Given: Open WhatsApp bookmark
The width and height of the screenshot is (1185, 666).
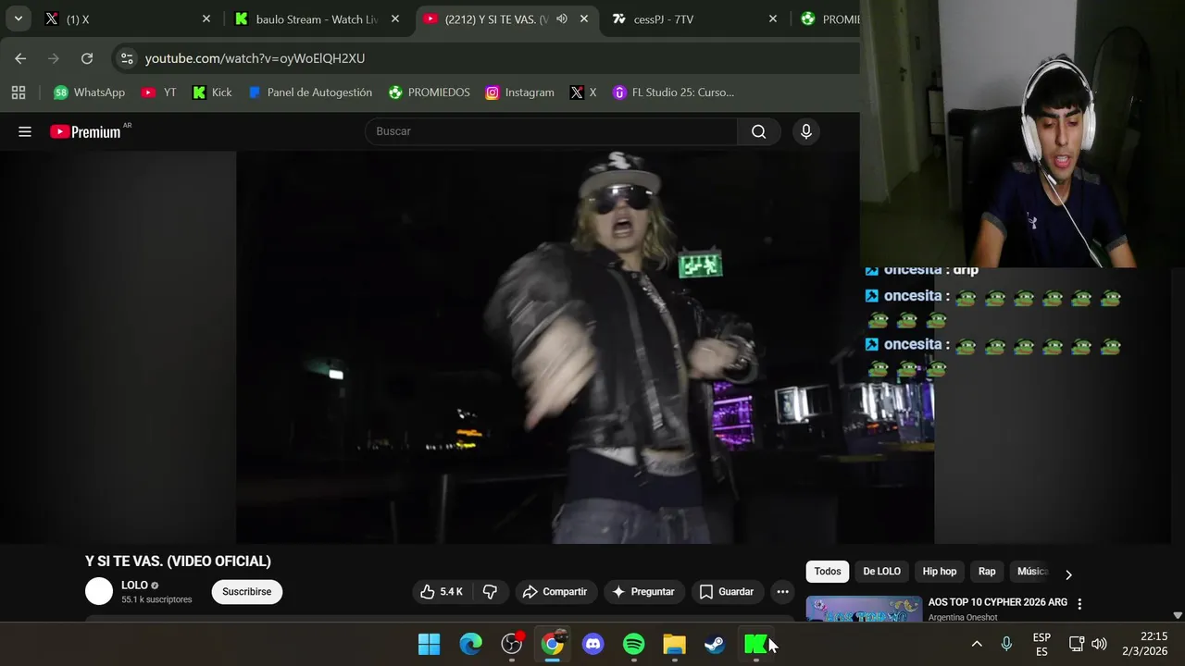Looking at the screenshot, I should 89,92.
